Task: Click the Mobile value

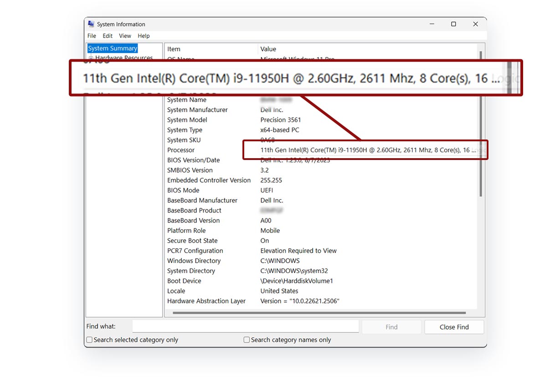Action: pos(270,230)
